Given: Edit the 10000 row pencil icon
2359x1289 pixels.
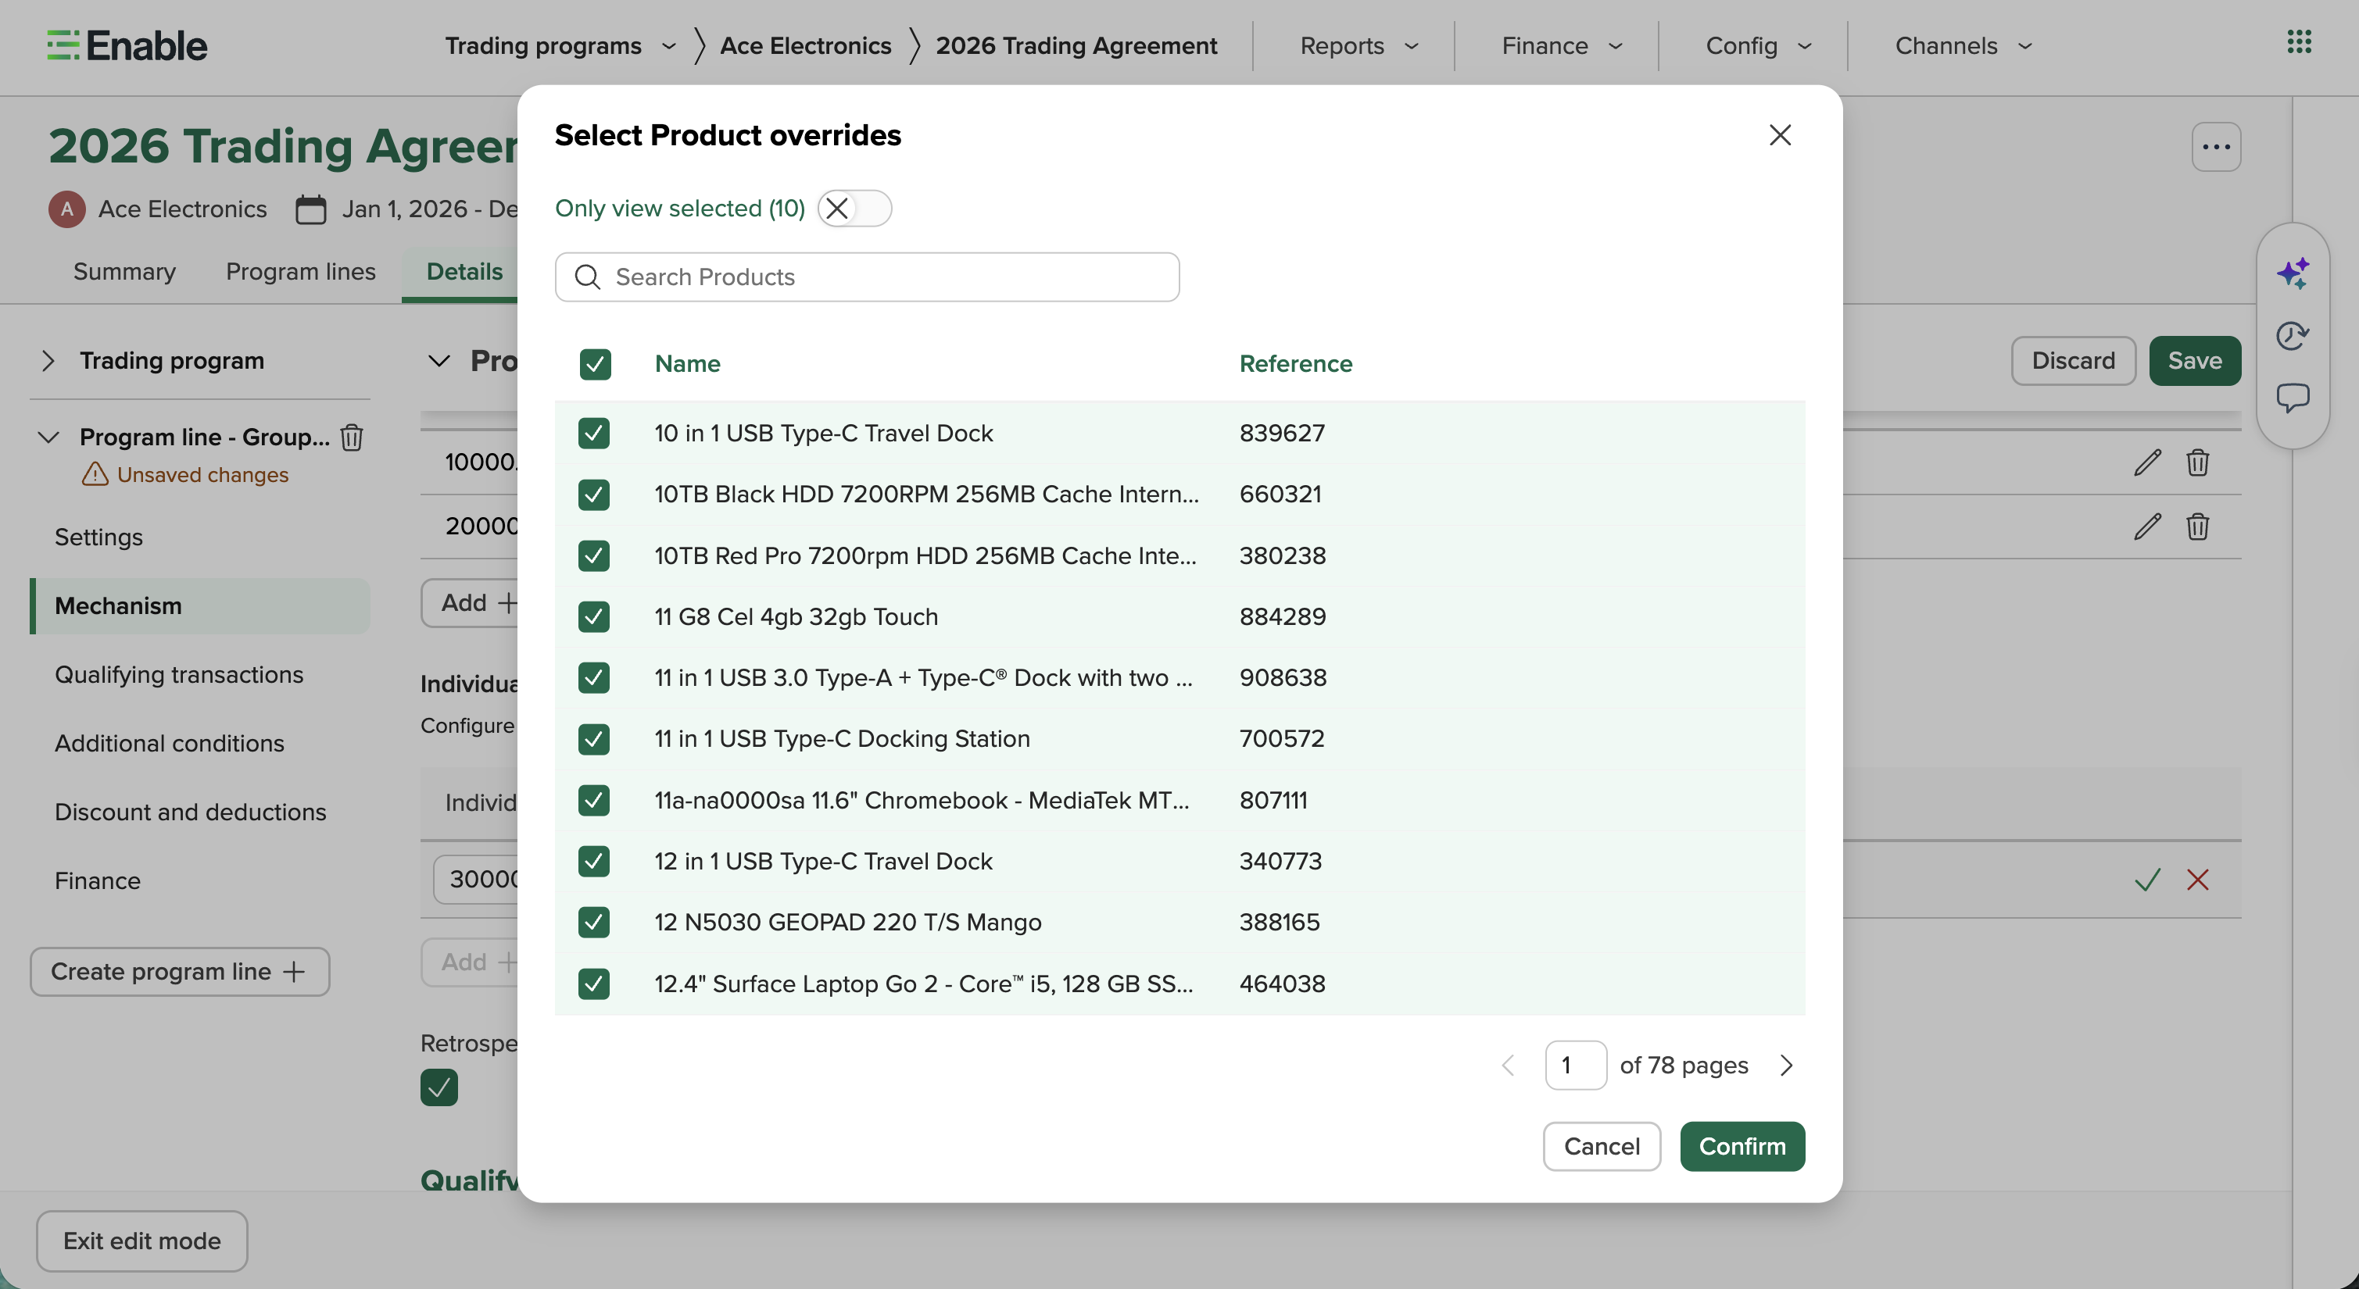Looking at the screenshot, I should point(2147,462).
